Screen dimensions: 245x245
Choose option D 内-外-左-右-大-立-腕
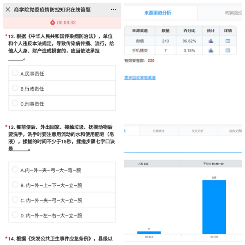coord(62,215)
